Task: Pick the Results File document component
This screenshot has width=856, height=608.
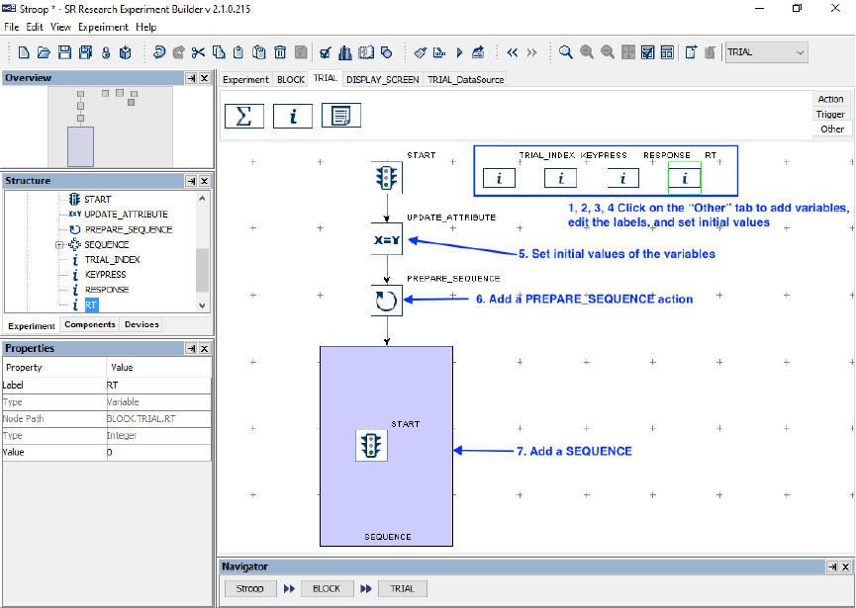Action: tap(340, 116)
